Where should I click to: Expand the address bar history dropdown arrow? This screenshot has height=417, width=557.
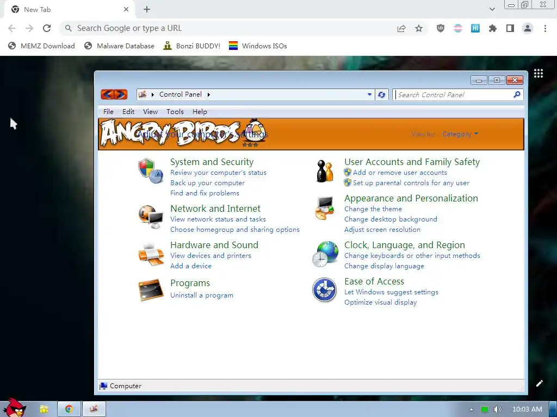coord(369,94)
